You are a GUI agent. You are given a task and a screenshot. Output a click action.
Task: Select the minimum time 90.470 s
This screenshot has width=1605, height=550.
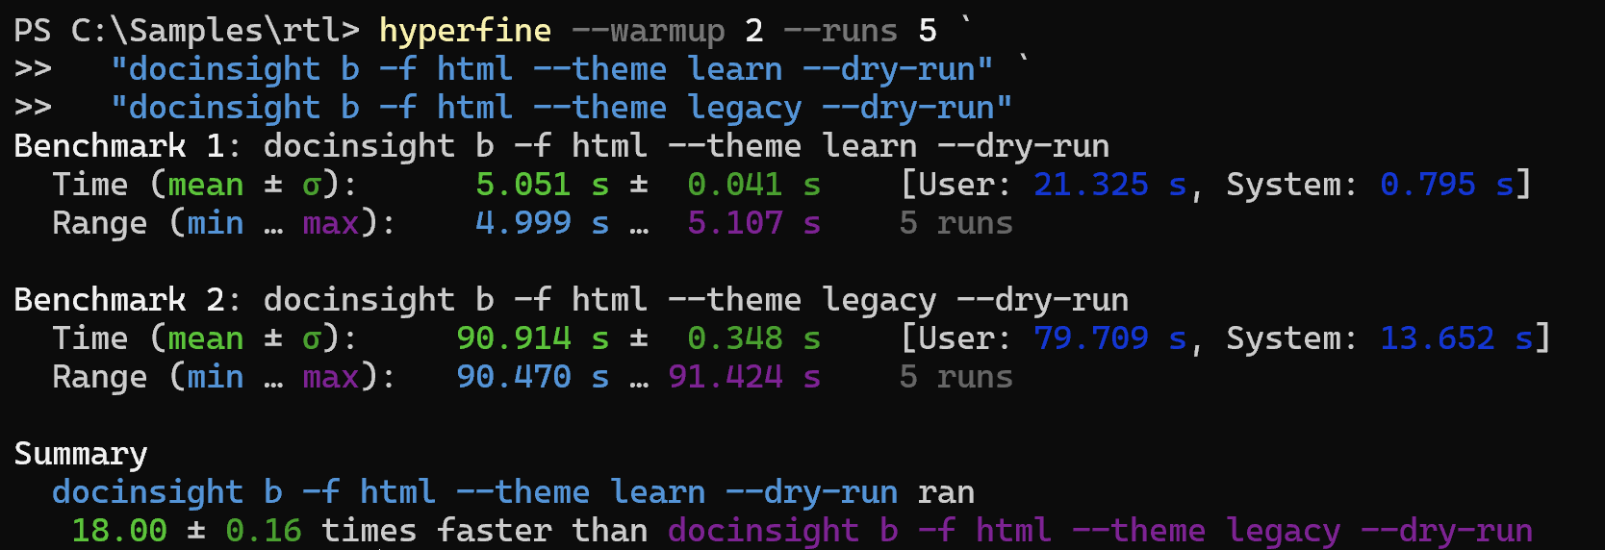[532, 377]
